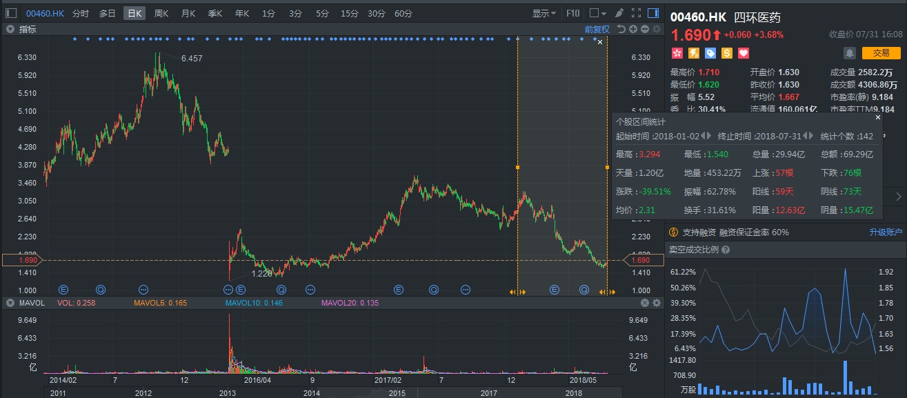Click the 交易 trade button
The width and height of the screenshot is (907, 398).
tap(881, 53)
